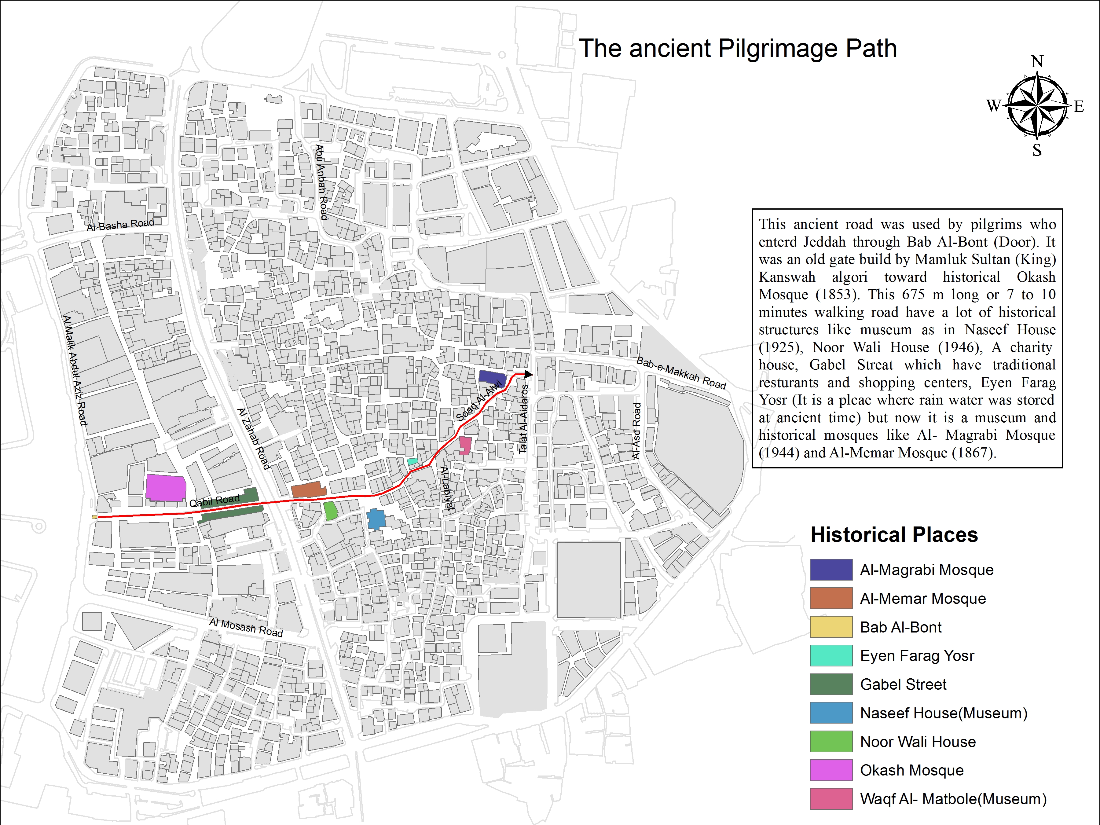Viewport: 1100px width, 825px height.
Task: Click the title 'The ancient Pilgrimage Path'
Action: click(x=738, y=49)
